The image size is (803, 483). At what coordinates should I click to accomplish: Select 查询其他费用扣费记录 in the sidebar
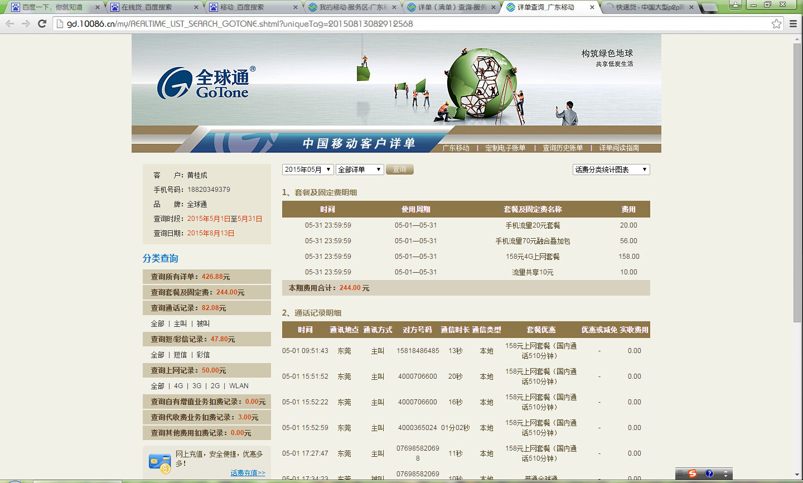point(207,433)
